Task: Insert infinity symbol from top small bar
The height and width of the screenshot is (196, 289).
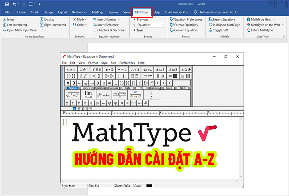Action: [x=79, y=83]
